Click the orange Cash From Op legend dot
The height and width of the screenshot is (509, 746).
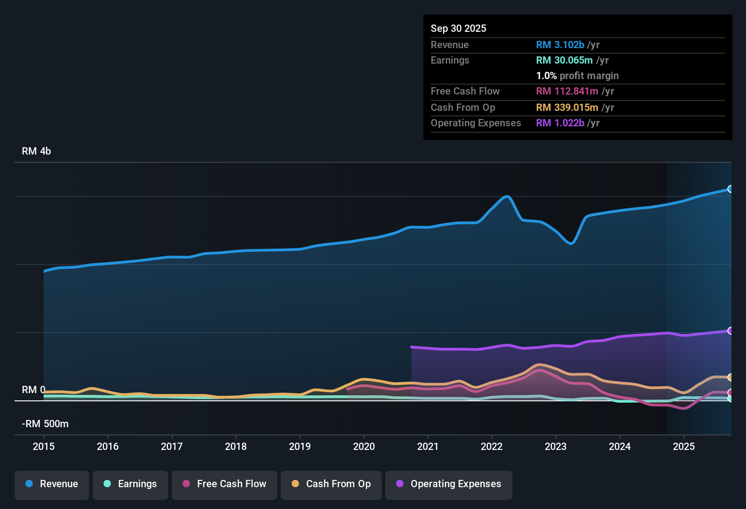click(x=295, y=484)
